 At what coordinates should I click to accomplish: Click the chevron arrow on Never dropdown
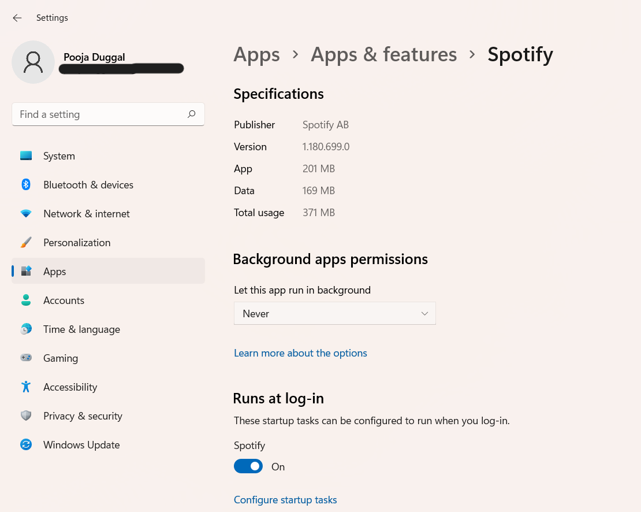click(424, 313)
